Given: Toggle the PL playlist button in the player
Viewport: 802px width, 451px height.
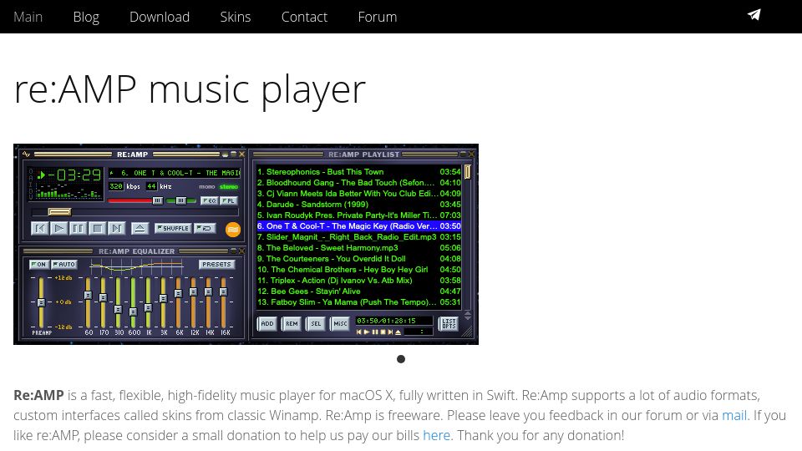Looking at the screenshot, I should 229,200.
